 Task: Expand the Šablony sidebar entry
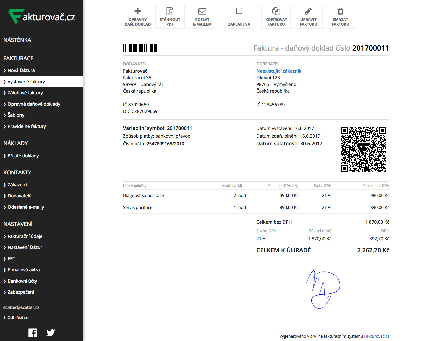coord(16,115)
